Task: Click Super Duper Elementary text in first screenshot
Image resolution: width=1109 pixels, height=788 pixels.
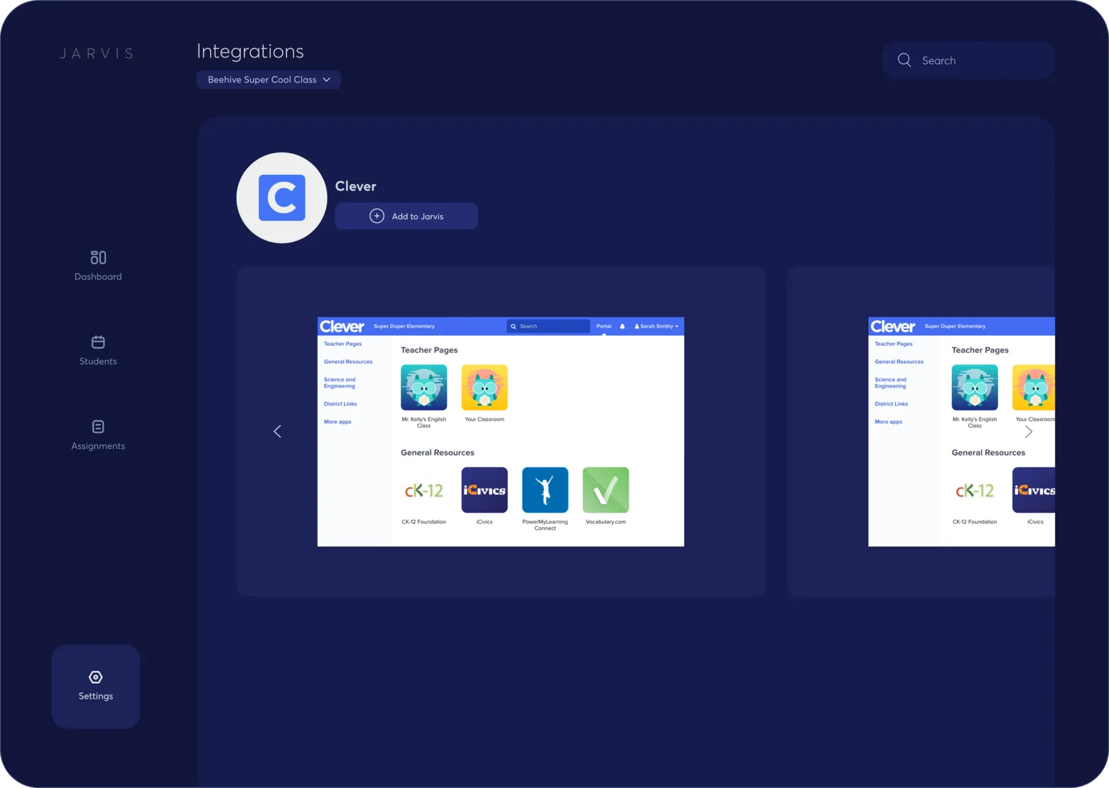Action: (x=404, y=326)
